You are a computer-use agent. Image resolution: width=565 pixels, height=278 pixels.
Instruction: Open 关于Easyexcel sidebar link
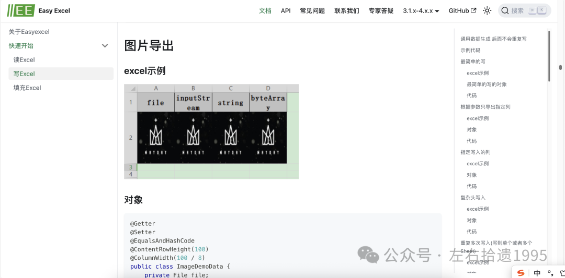(29, 32)
